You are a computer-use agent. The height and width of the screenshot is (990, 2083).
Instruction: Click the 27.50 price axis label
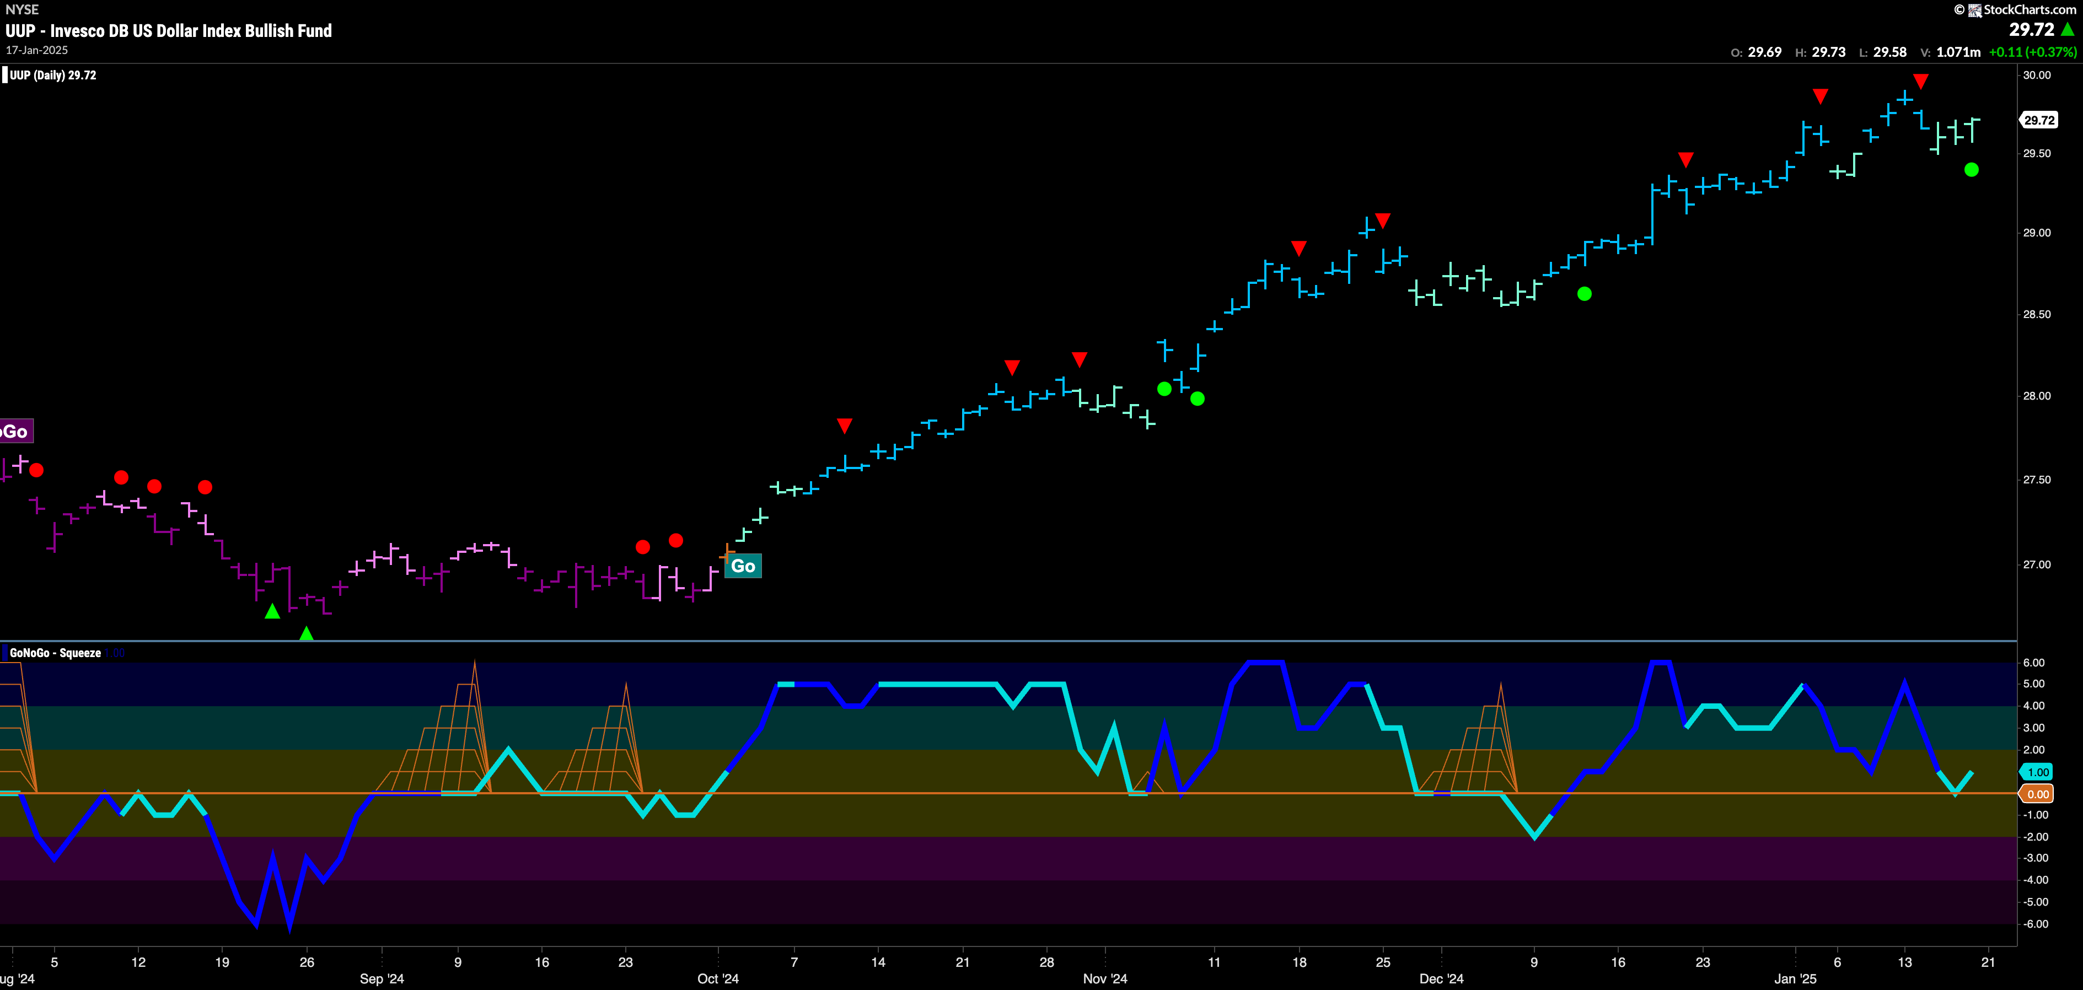point(2037,480)
